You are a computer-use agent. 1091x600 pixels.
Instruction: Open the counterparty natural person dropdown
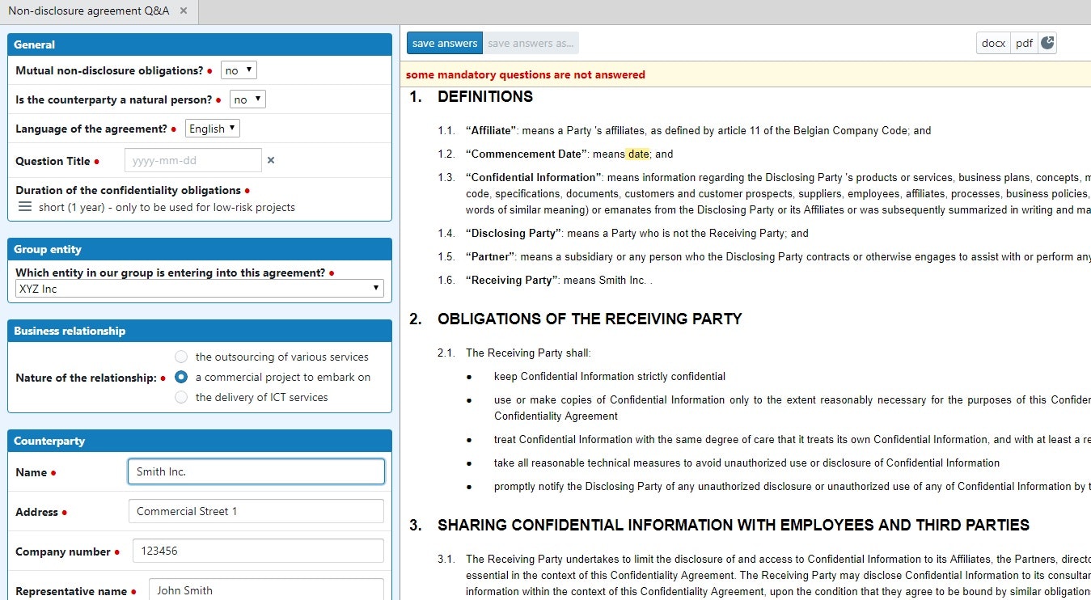click(247, 99)
